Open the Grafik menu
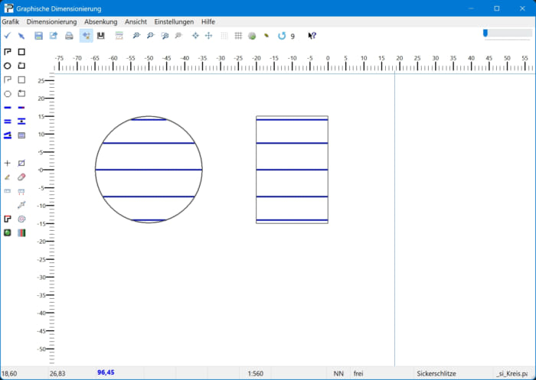Screen dimensions: 536x380 coord(10,22)
